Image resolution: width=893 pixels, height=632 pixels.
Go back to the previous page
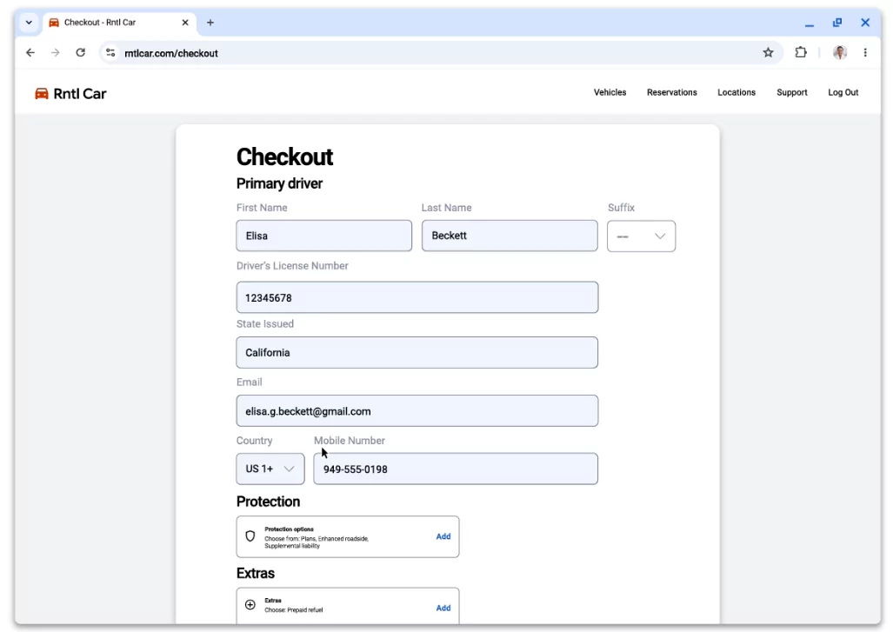(30, 53)
